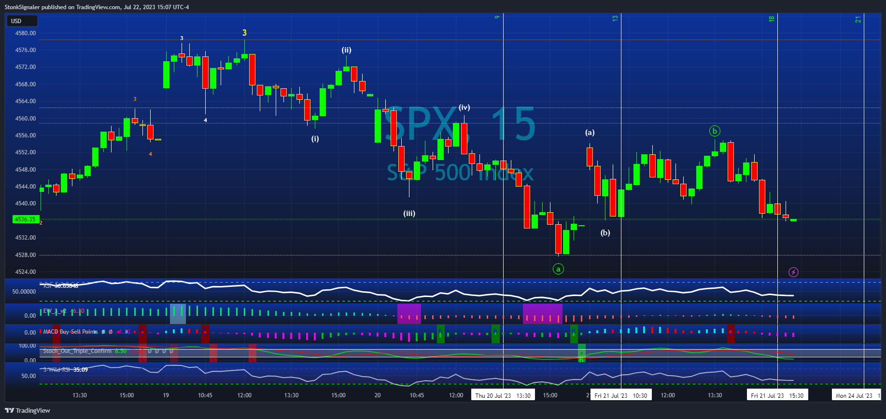Viewport: 886px width, 419px height.
Task: Click the '19' day label on time axis
Action: pyautogui.click(x=166, y=395)
